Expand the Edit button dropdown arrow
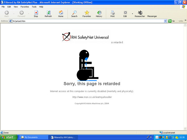This screenshot has height=140, width=187. point(132,14)
